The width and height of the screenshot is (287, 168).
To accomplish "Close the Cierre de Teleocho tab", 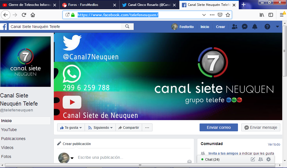I will (x=55, y=5).
